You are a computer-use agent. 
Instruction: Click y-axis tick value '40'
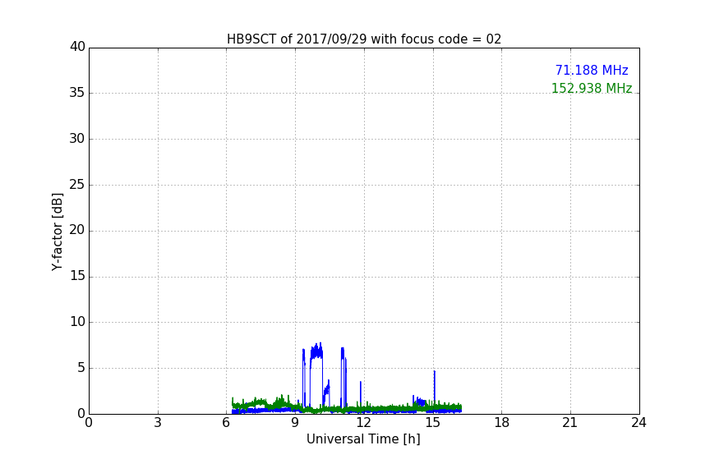[77, 47]
